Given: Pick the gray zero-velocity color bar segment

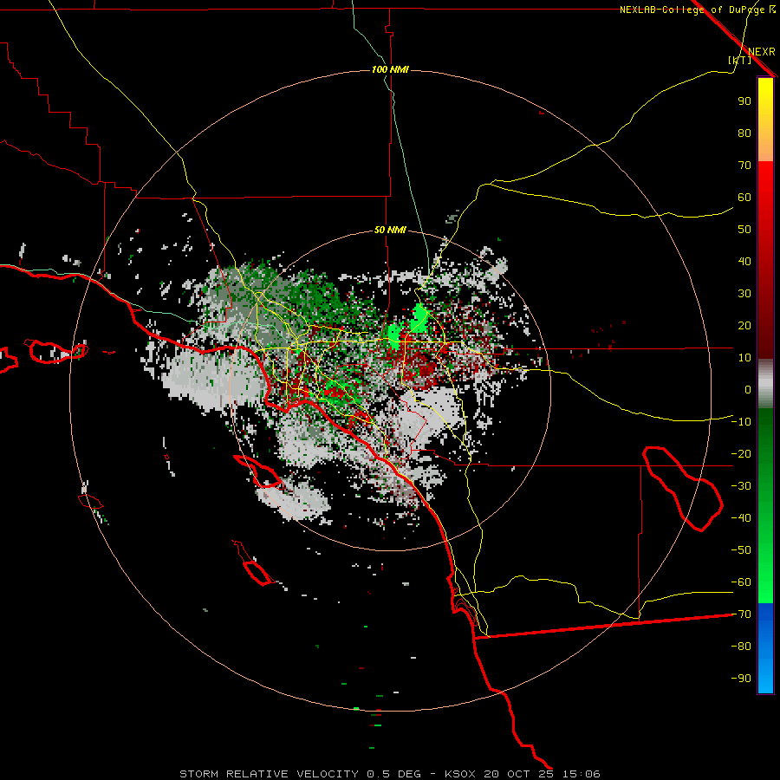Looking at the screenshot, I should pos(765,384).
